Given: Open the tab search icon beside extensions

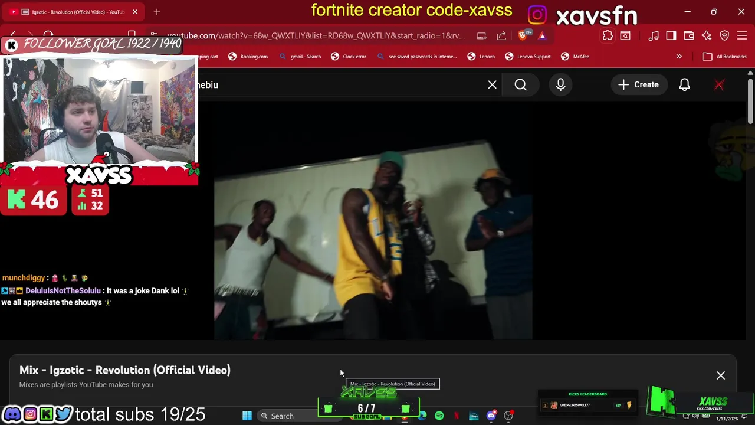Looking at the screenshot, I should [625, 36].
